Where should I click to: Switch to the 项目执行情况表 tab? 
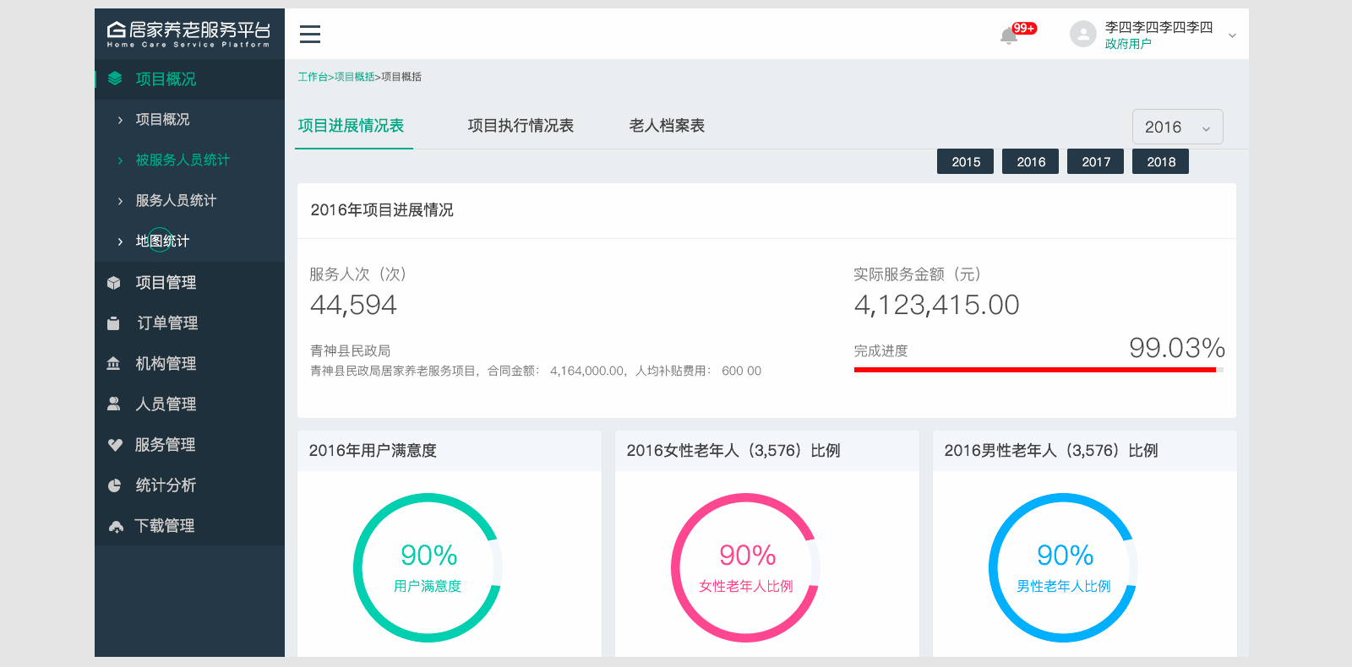click(x=521, y=126)
